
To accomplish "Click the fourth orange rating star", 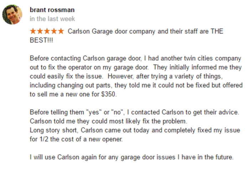I will click(x=54, y=31).
